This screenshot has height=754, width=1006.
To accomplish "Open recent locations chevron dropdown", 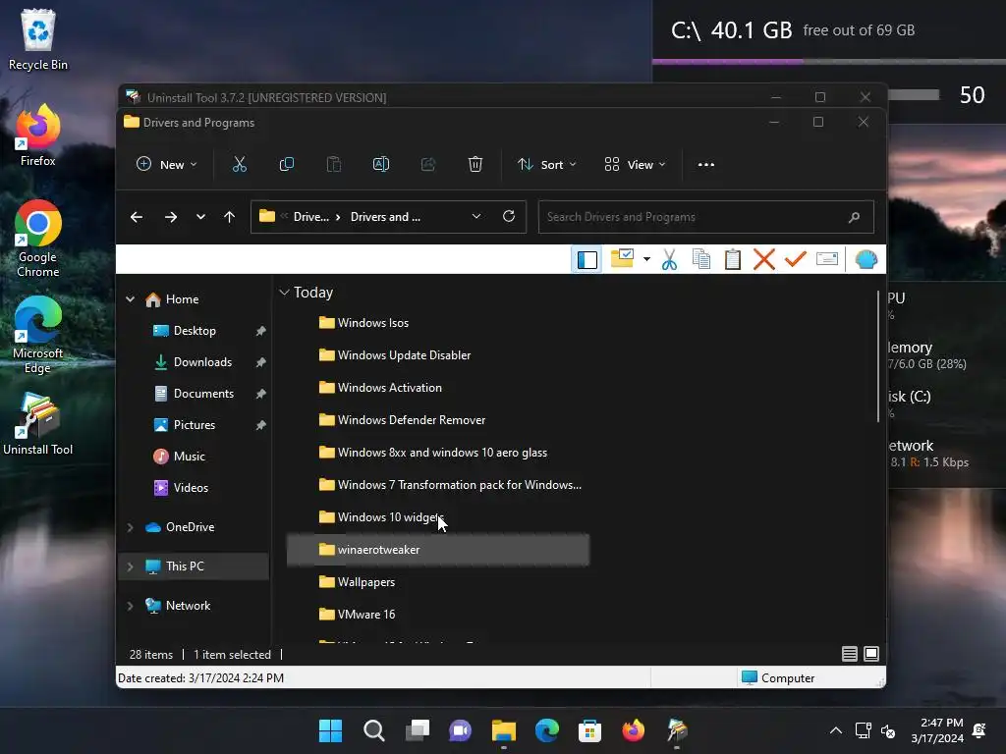I will [200, 217].
